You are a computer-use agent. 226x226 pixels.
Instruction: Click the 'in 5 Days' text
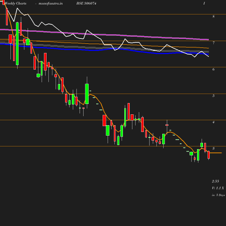click(x=218, y=195)
